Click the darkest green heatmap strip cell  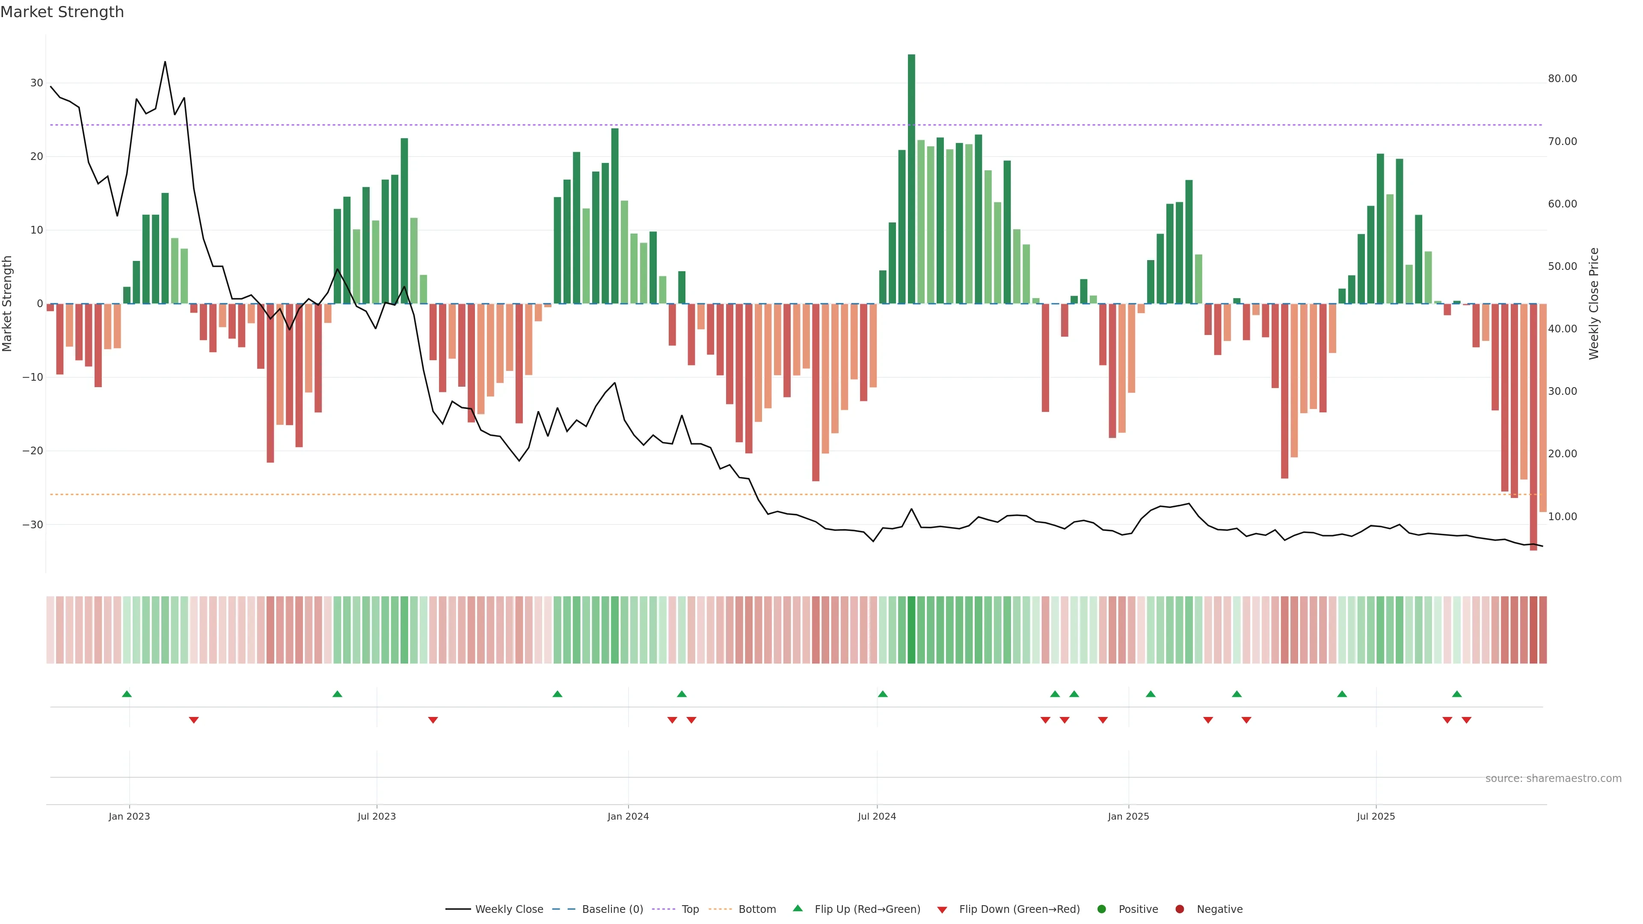(911, 629)
